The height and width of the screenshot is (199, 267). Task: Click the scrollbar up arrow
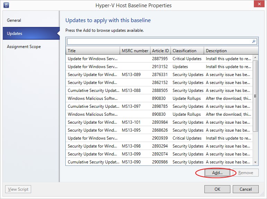(x=255, y=57)
